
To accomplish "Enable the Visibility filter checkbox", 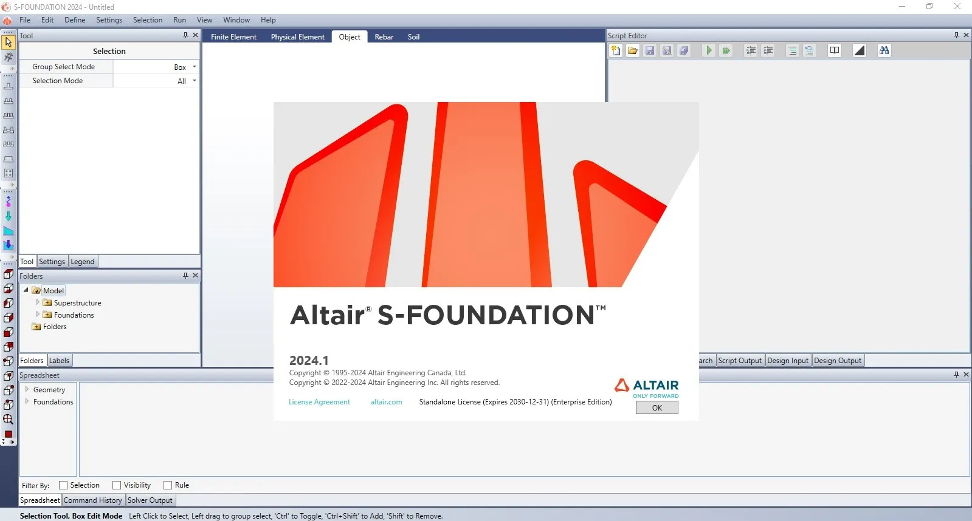I will 117,485.
